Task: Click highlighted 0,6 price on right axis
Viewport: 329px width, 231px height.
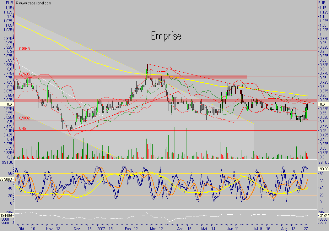Action: pos(323,104)
